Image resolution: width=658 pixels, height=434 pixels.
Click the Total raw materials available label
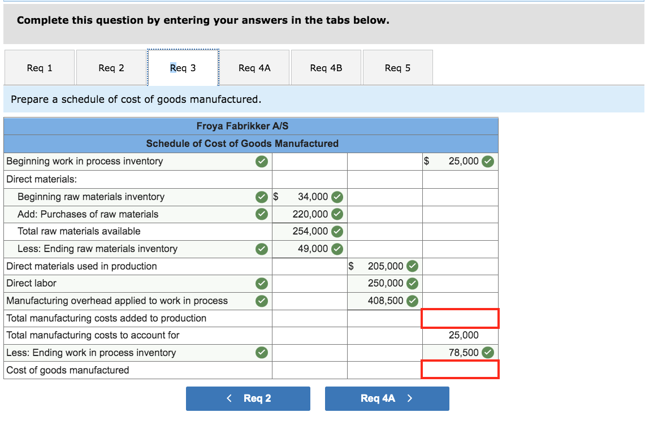point(79,231)
